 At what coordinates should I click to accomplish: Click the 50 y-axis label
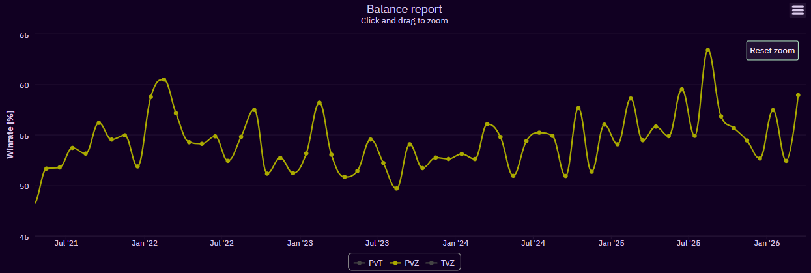pyautogui.click(x=25, y=186)
